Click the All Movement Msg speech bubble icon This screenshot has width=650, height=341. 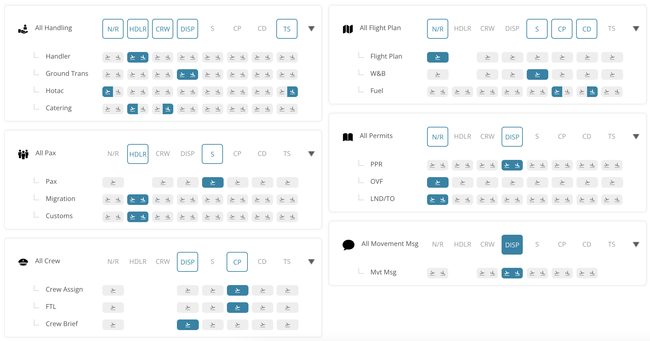(x=348, y=245)
